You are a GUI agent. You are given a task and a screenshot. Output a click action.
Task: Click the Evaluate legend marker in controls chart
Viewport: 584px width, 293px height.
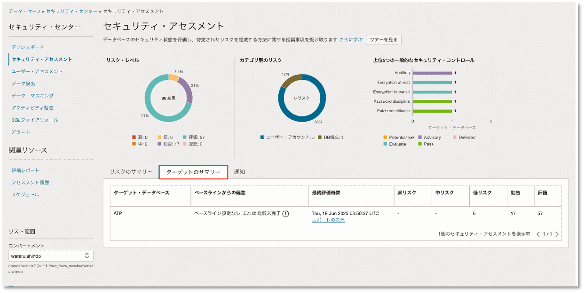tap(386, 144)
